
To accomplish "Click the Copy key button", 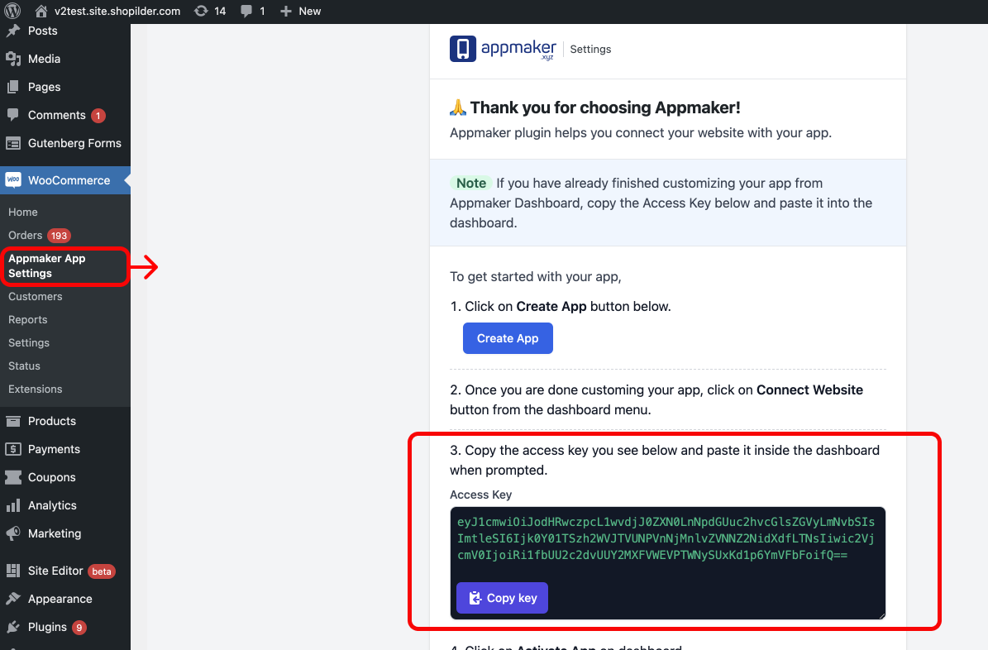I will (502, 598).
